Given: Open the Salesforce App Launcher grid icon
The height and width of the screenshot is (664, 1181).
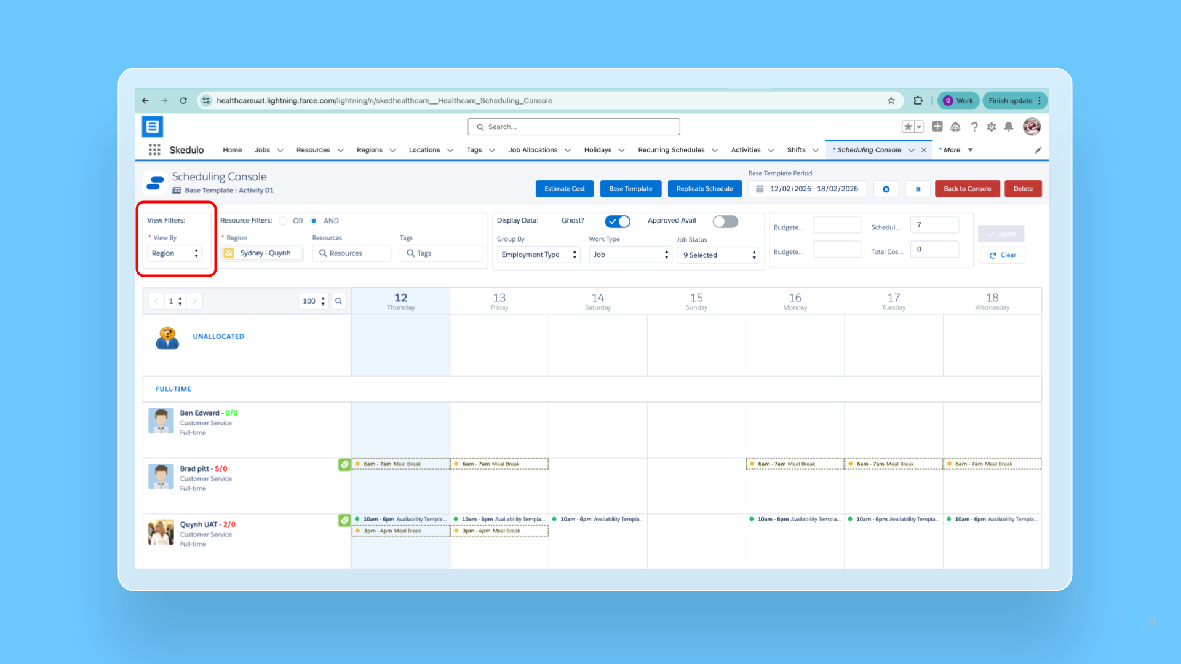Looking at the screenshot, I should point(154,150).
